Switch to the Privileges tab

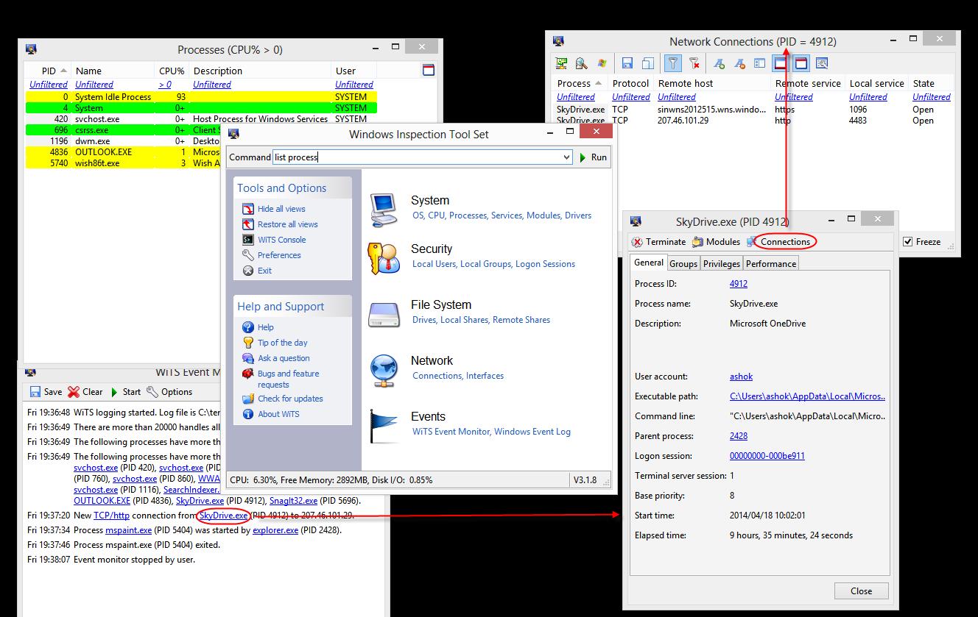(721, 264)
